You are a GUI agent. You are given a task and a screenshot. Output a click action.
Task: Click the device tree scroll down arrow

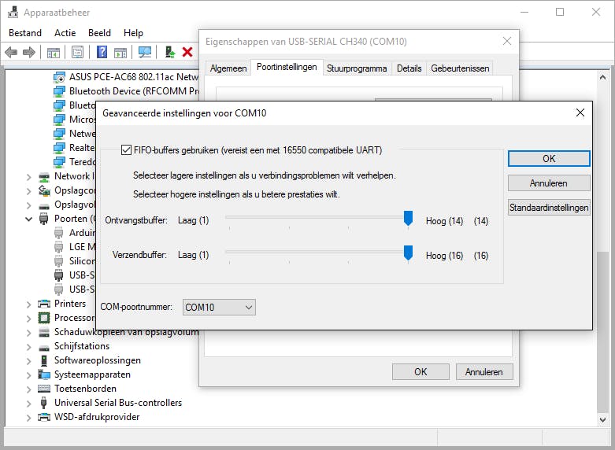coord(603,419)
